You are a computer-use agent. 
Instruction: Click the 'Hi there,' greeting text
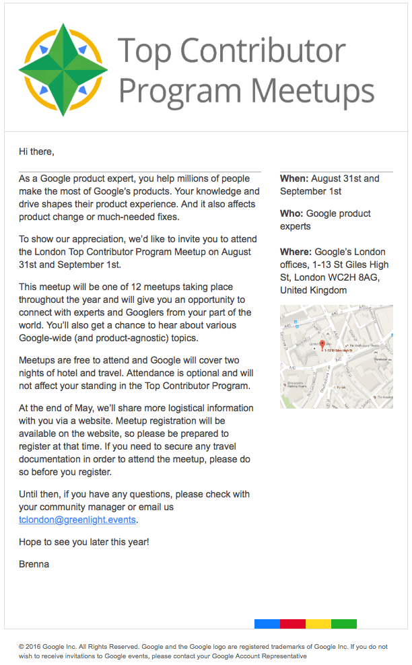point(36,151)
